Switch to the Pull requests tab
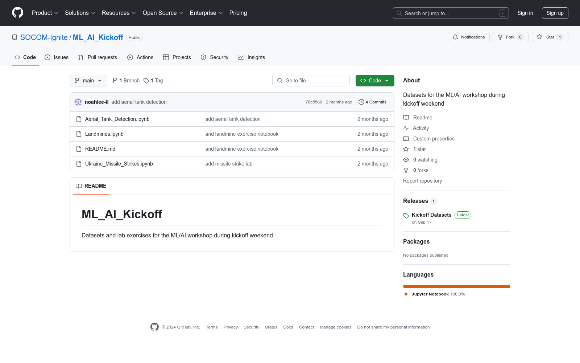580x363 pixels. (98, 57)
